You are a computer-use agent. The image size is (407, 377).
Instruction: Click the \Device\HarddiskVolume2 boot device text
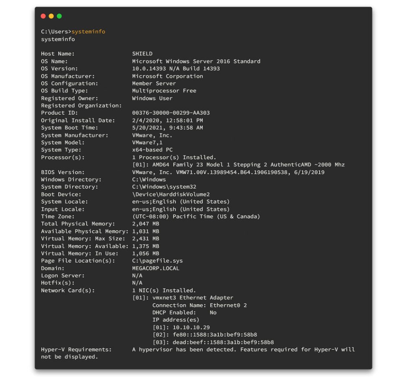pos(171,194)
